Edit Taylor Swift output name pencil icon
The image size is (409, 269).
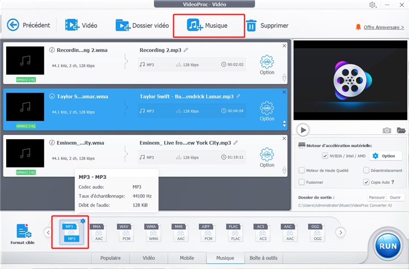(x=238, y=96)
